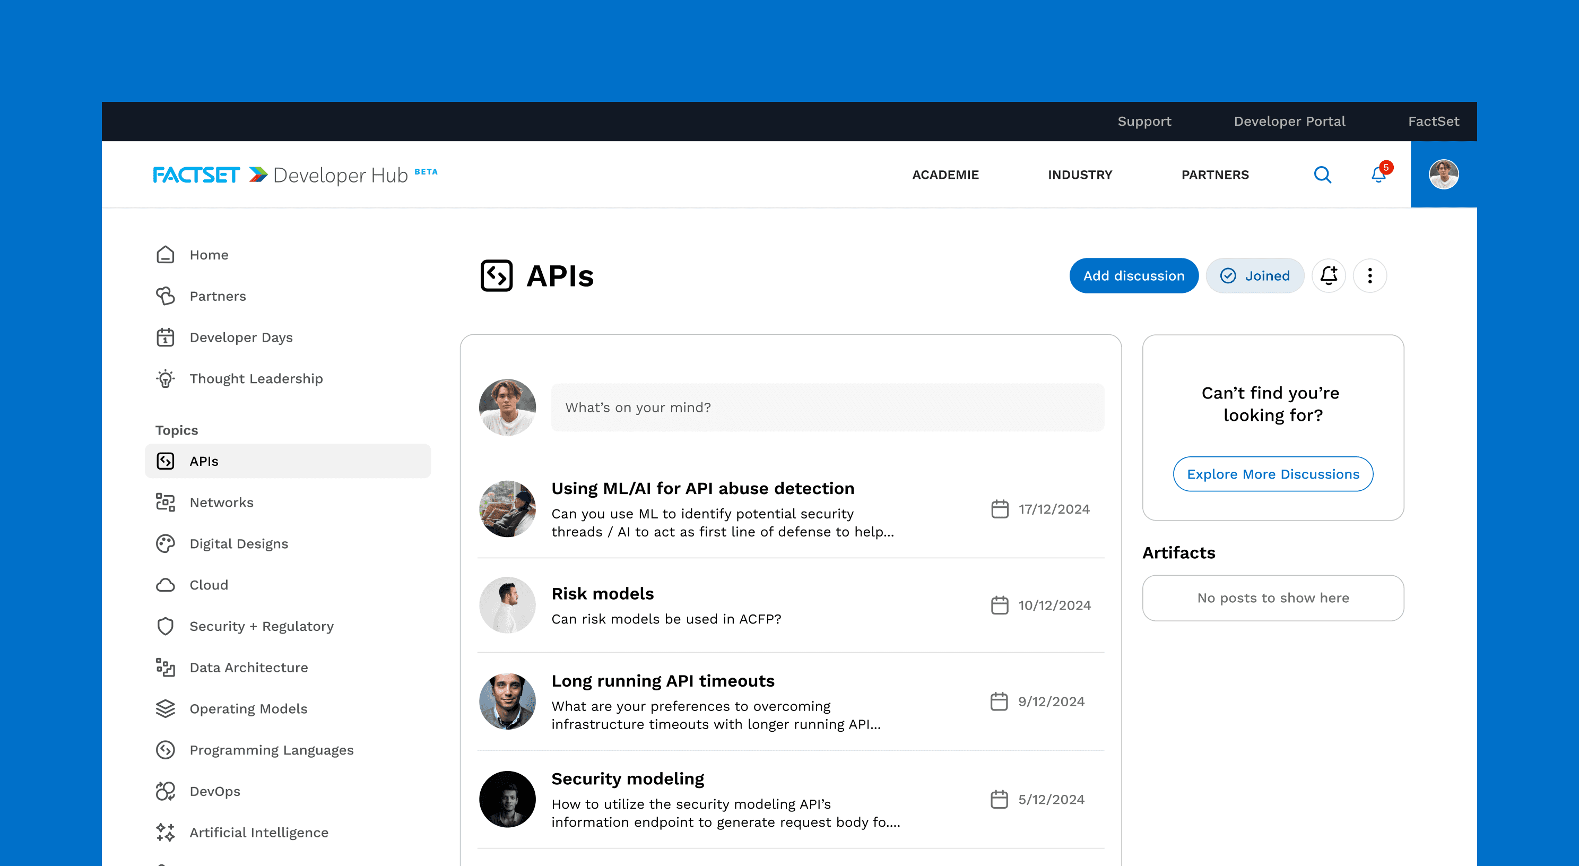Open the 'Security modeling' discussion
1579x866 pixels.
[628, 779]
